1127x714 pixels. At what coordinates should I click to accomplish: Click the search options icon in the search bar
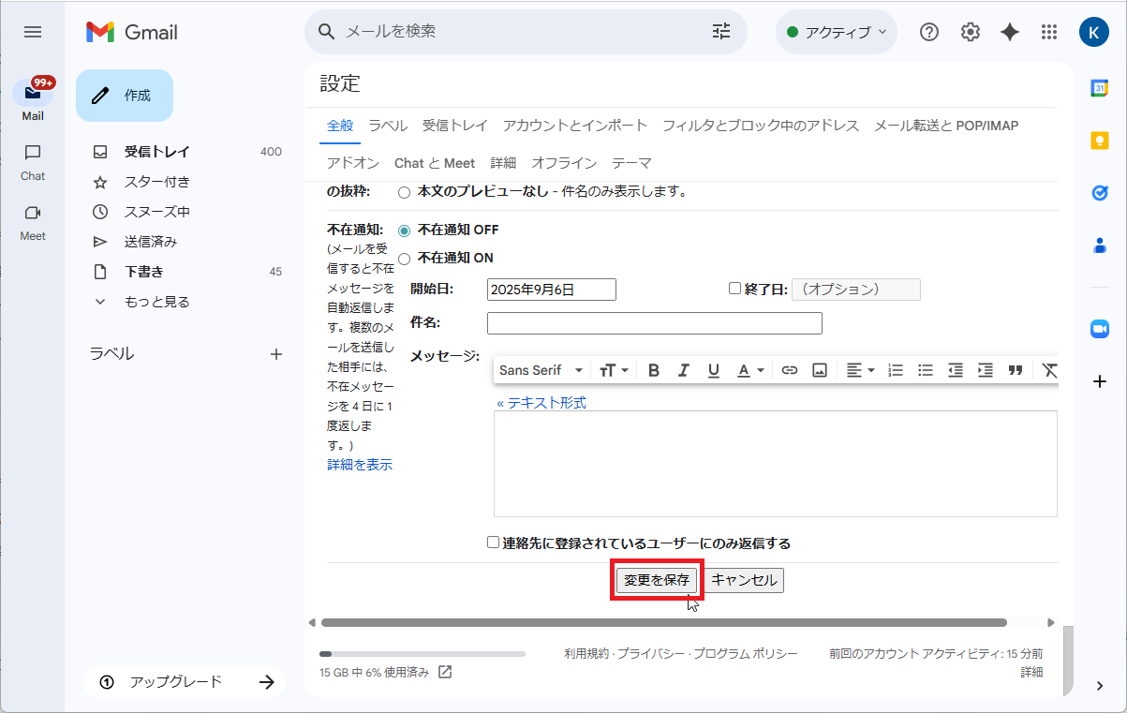click(x=720, y=31)
